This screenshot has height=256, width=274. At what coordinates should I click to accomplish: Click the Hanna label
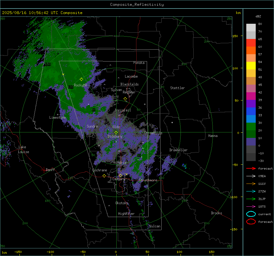213,136
